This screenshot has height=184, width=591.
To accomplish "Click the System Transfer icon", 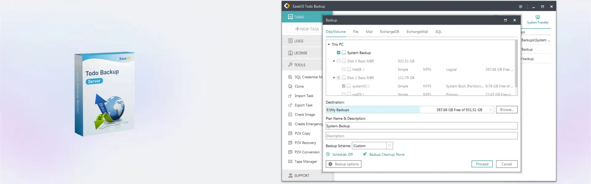I will 537,17.
